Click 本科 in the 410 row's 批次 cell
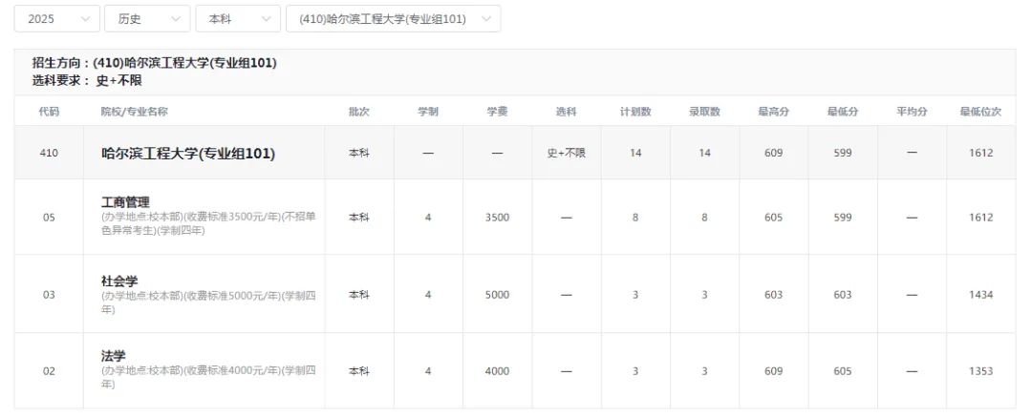This screenshot has width=1032, height=418. (359, 153)
